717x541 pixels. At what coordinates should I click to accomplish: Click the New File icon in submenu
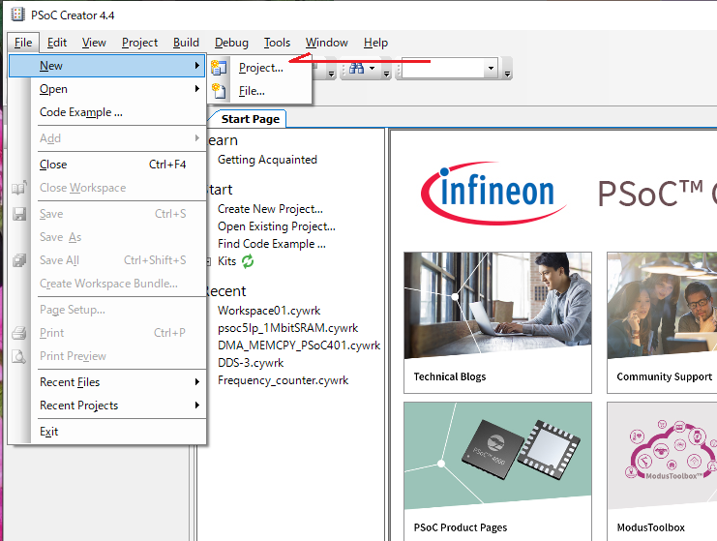(x=219, y=91)
